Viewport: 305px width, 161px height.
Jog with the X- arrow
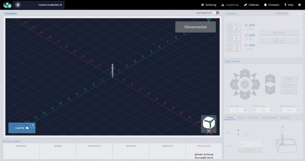coord(234,84)
